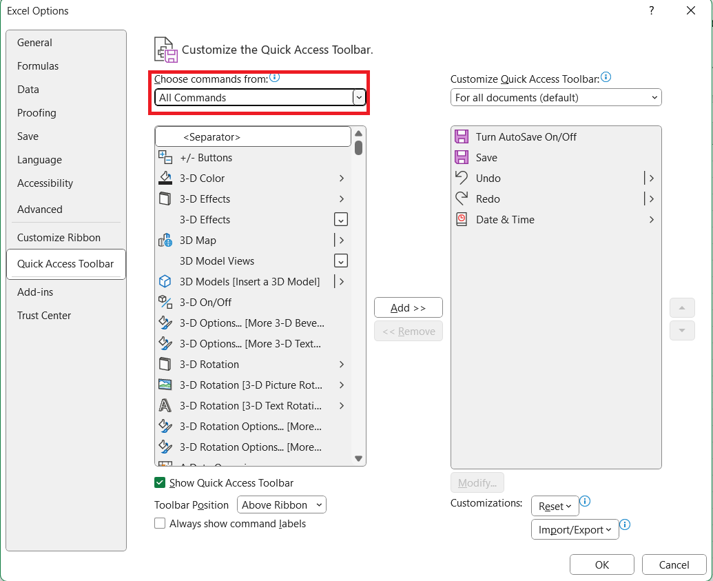The height and width of the screenshot is (581, 713).
Task: Click the 3-D Options More 3-D Text... icon
Action: 165,343
